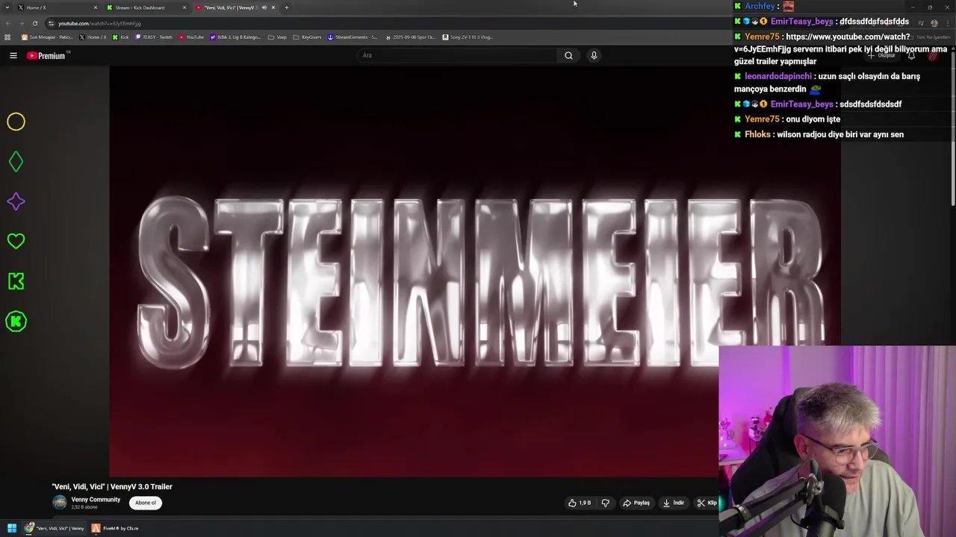Open the Son Mesajlar bookmark
The height and width of the screenshot is (537, 956).
[x=47, y=37]
